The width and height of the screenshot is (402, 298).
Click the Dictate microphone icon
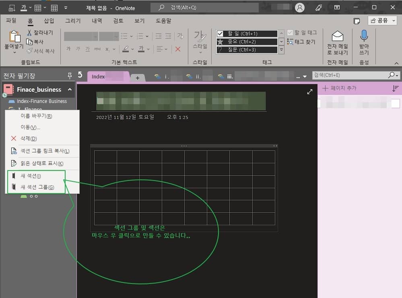pos(364,35)
